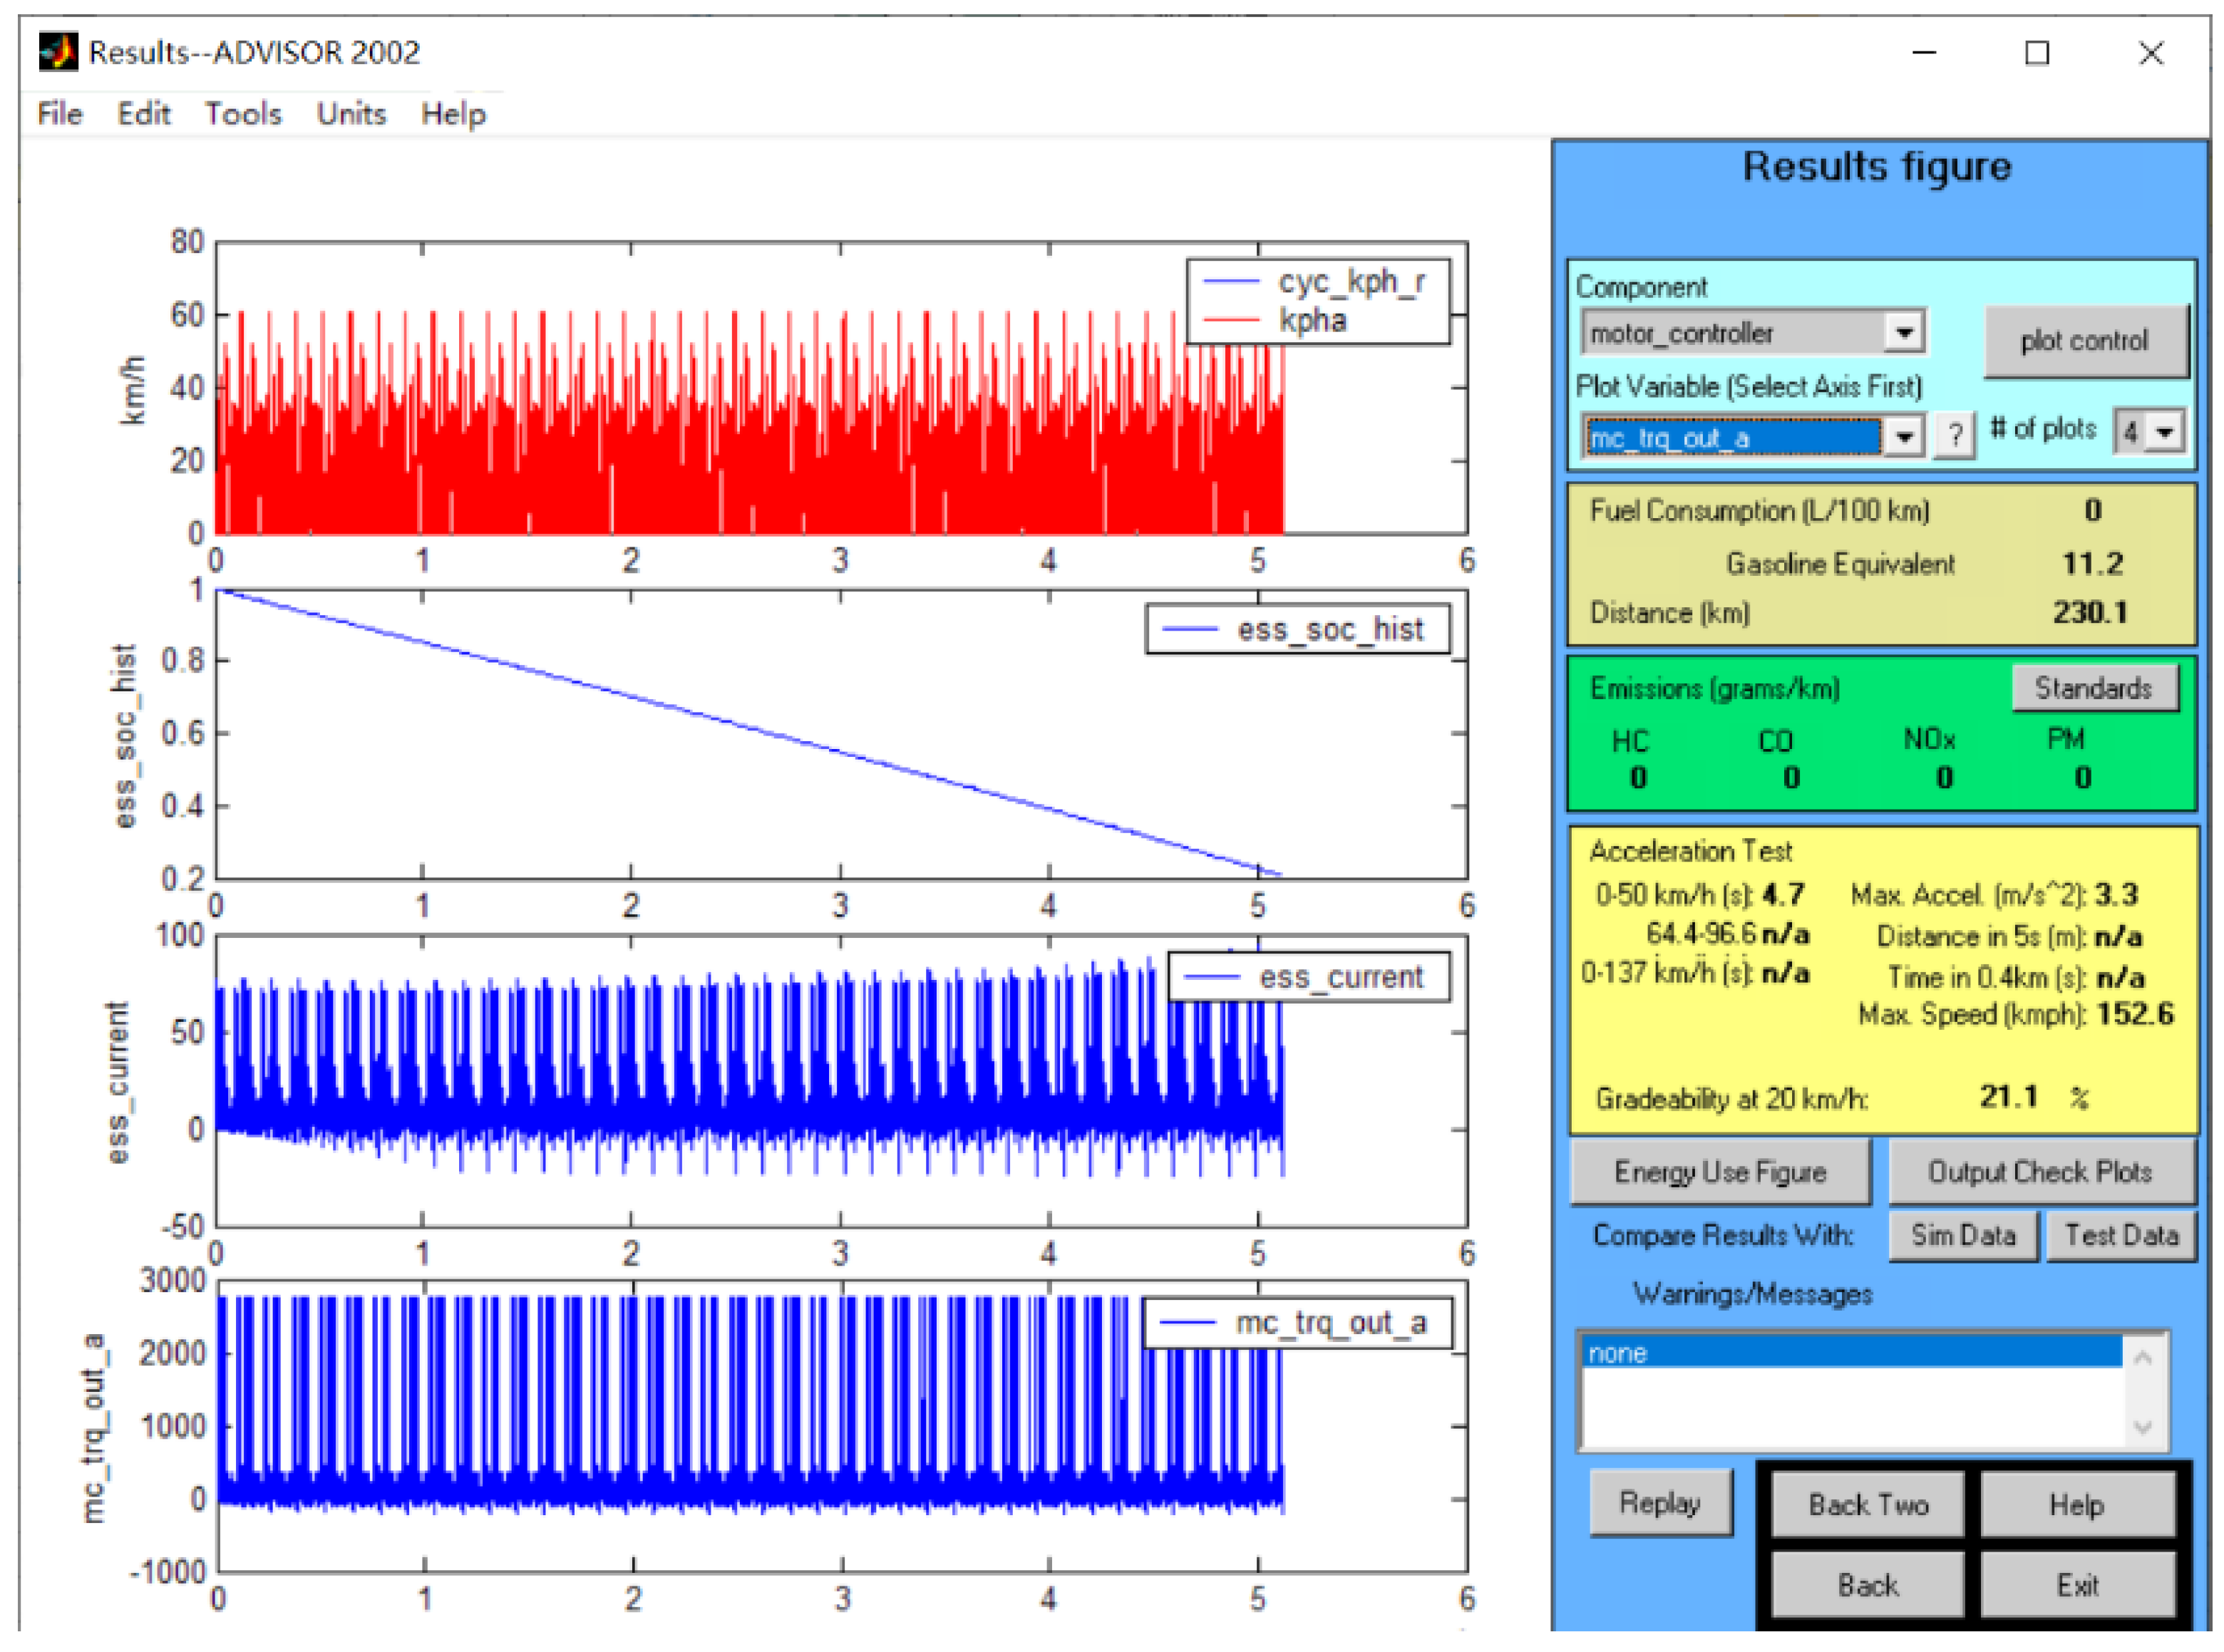This screenshot has height=1652, width=2224.
Task: Expand the Plot Variable mc_trq_out_a dropdown
Action: coord(1904,437)
